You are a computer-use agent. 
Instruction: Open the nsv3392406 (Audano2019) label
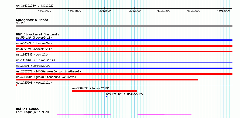click(125, 94)
